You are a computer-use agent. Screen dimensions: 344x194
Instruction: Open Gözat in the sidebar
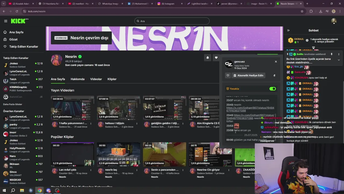(13, 39)
